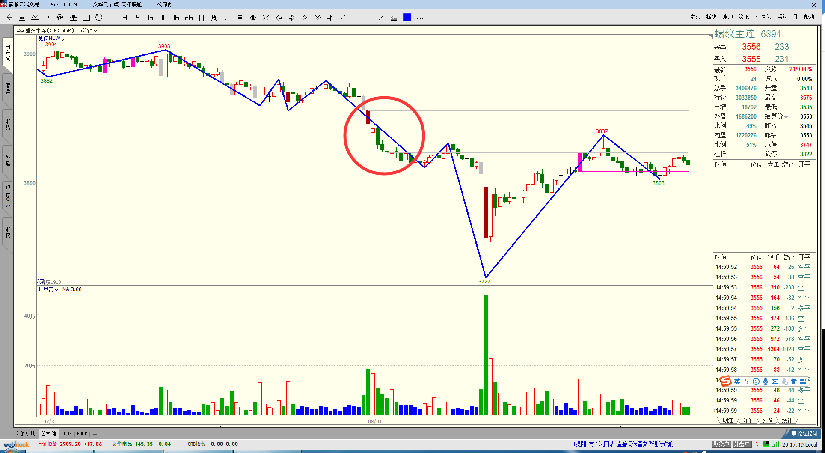Select the diagonal trend line drawing tool

[x=343, y=18]
